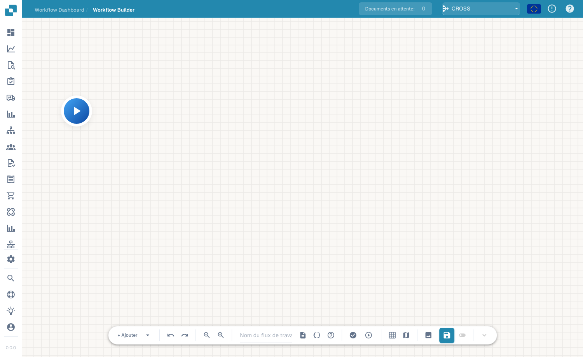583x357 pixels.
Task: Open the help question mark in header
Action: [x=570, y=9]
